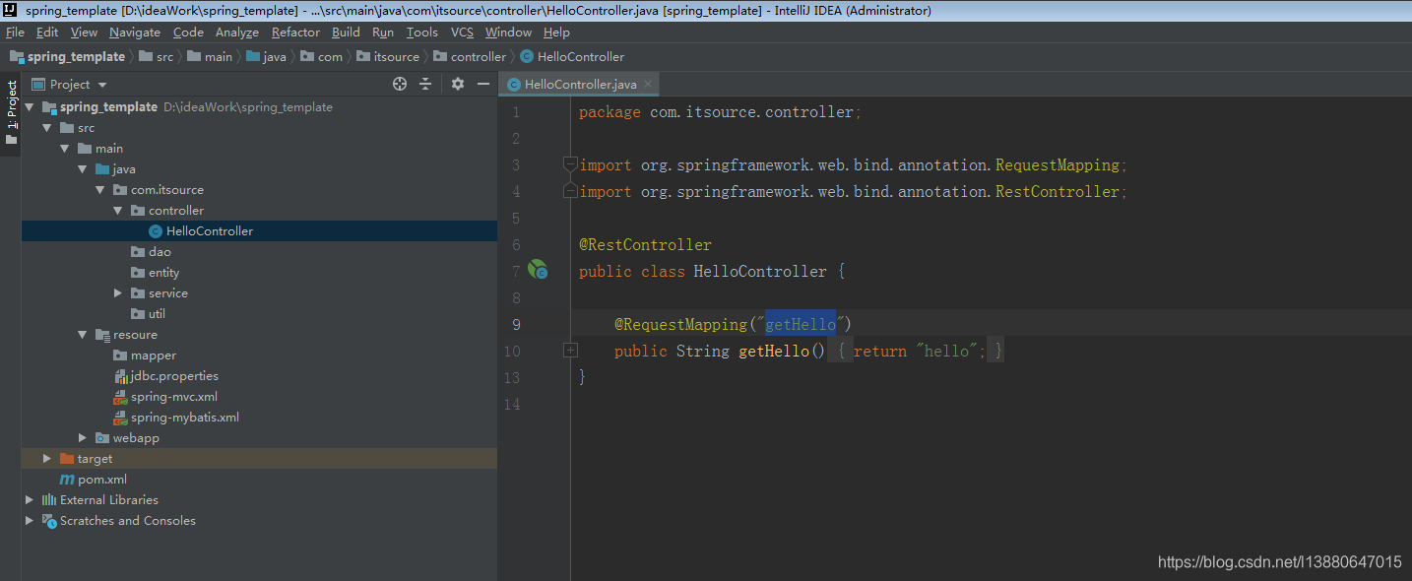
Task: Select the util package in tree
Action: pos(157,314)
